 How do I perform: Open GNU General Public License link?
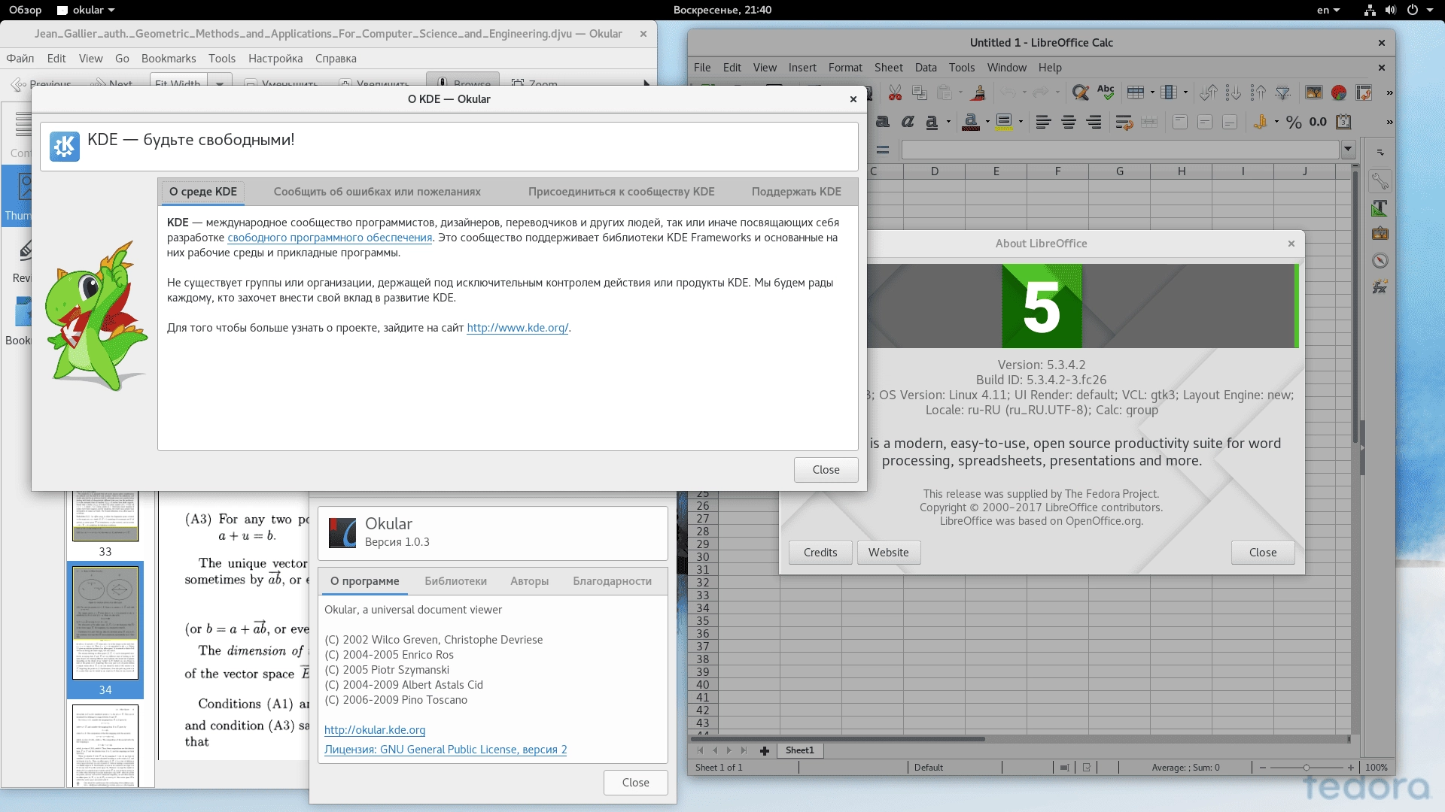(446, 750)
